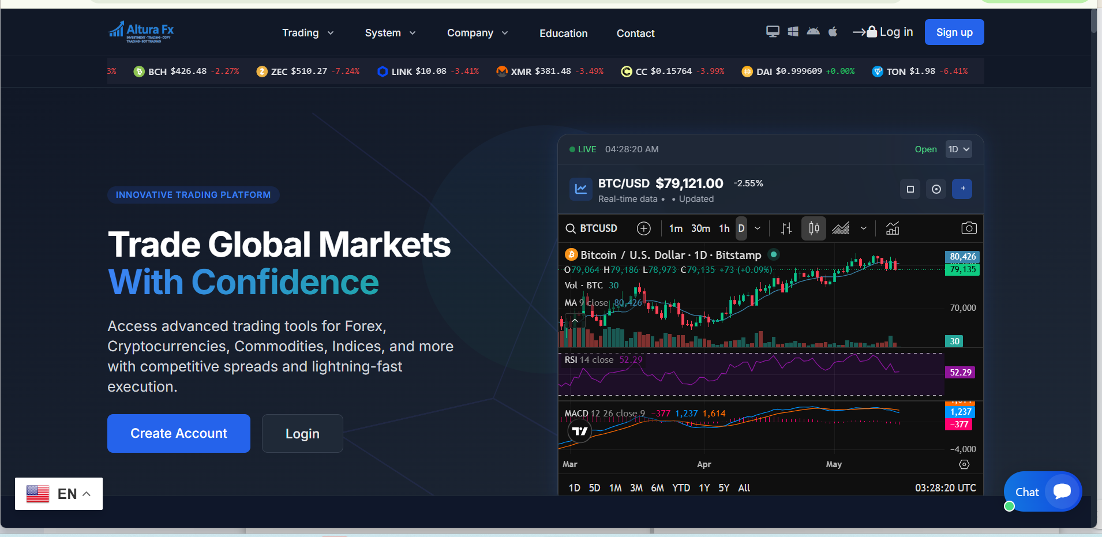
Task: Set chart range to 5Y
Action: click(x=724, y=488)
